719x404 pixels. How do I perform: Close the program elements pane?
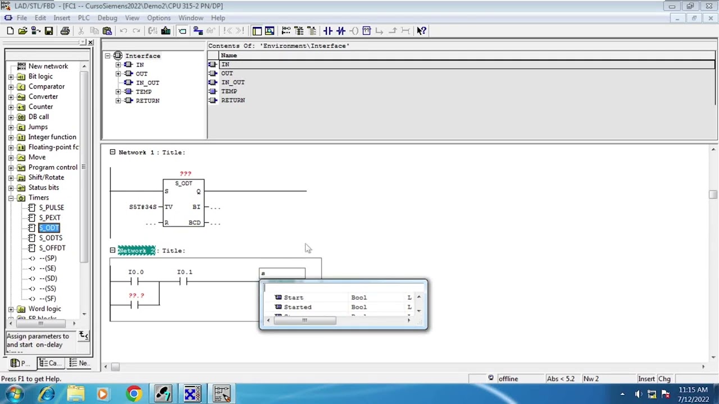coord(90,43)
